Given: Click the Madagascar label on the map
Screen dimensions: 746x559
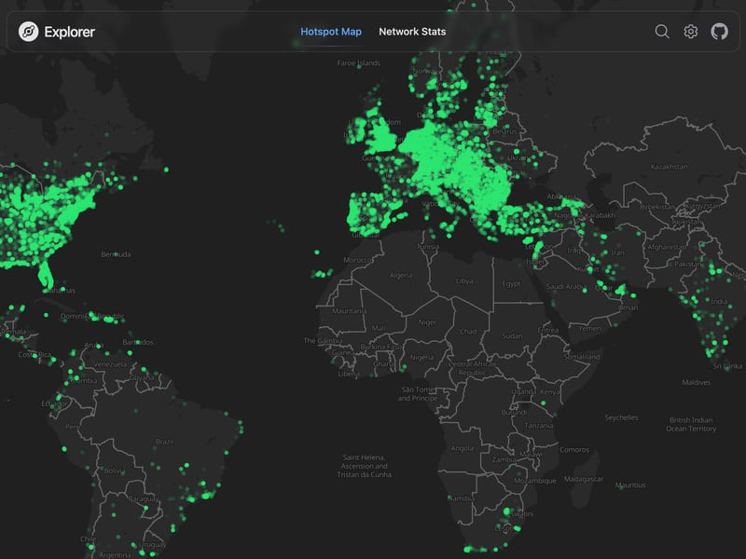Looking at the screenshot, I should click(585, 479).
